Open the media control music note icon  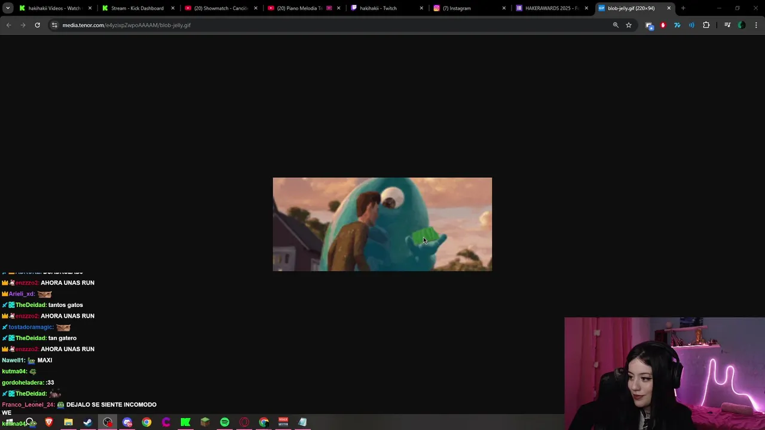(727, 25)
